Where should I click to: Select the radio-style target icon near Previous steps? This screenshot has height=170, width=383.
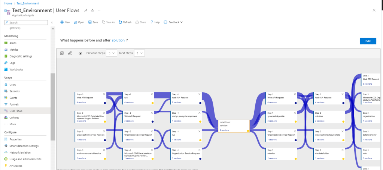pyautogui.click(x=80, y=53)
